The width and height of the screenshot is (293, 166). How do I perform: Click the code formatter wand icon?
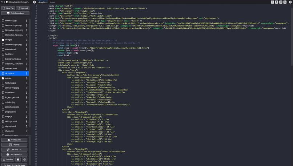(281, 2)
